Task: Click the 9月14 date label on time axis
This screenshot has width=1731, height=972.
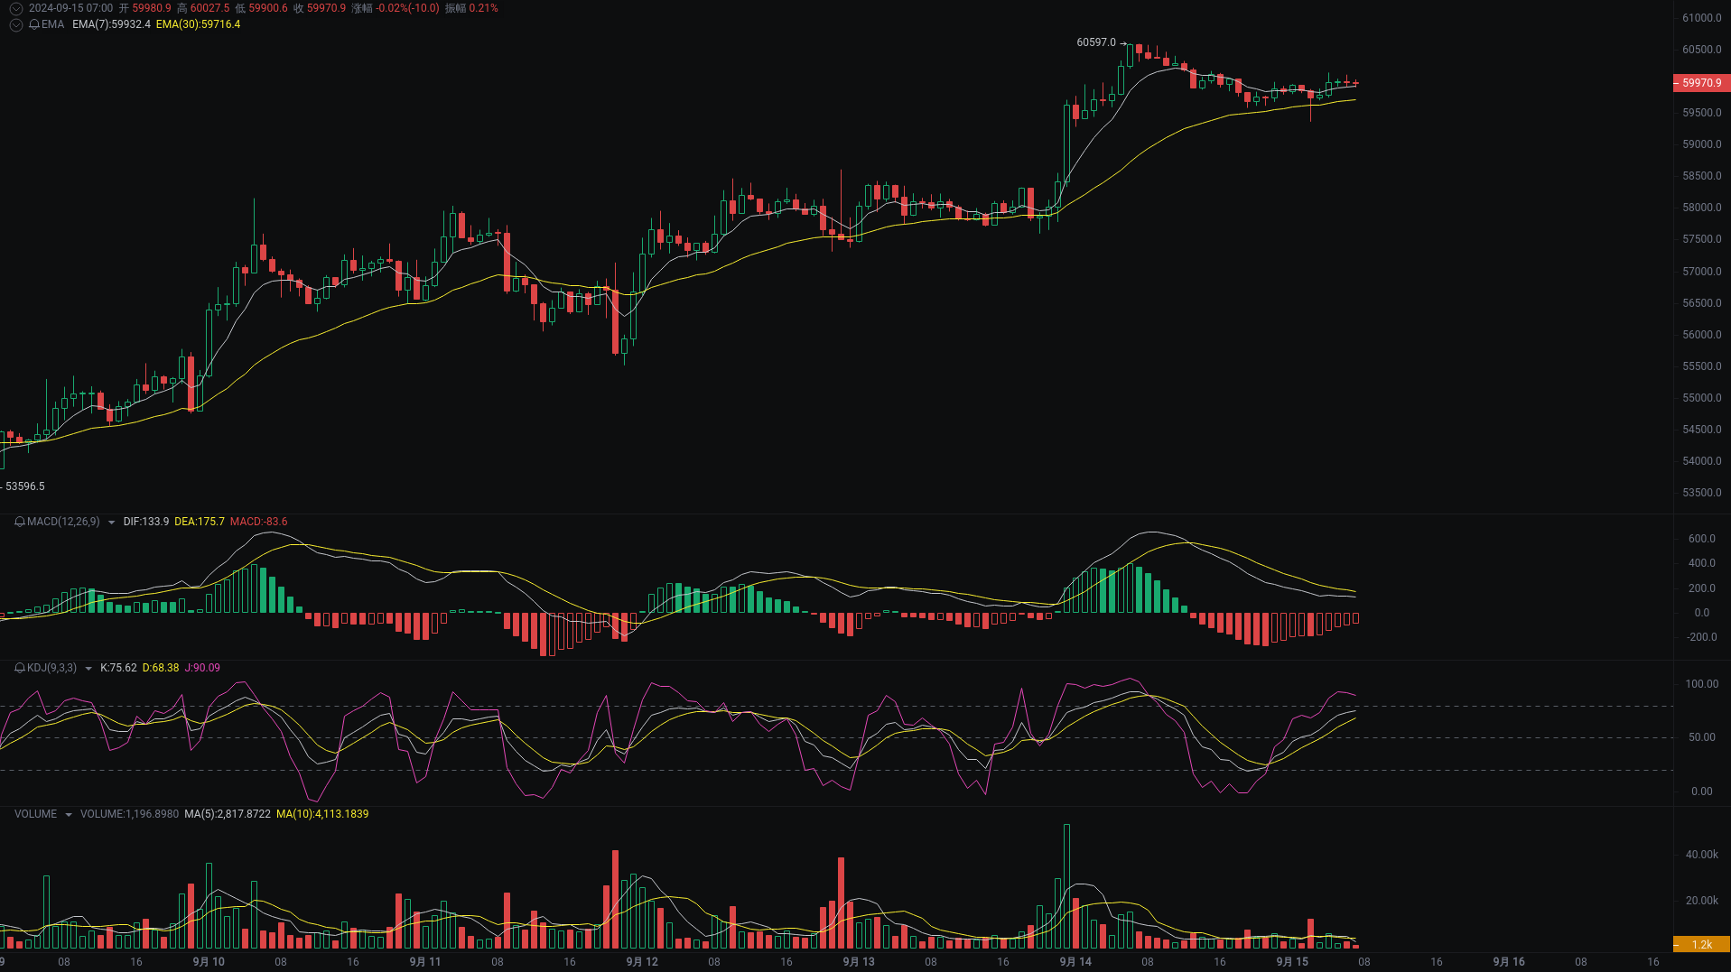Action: click(x=1075, y=961)
